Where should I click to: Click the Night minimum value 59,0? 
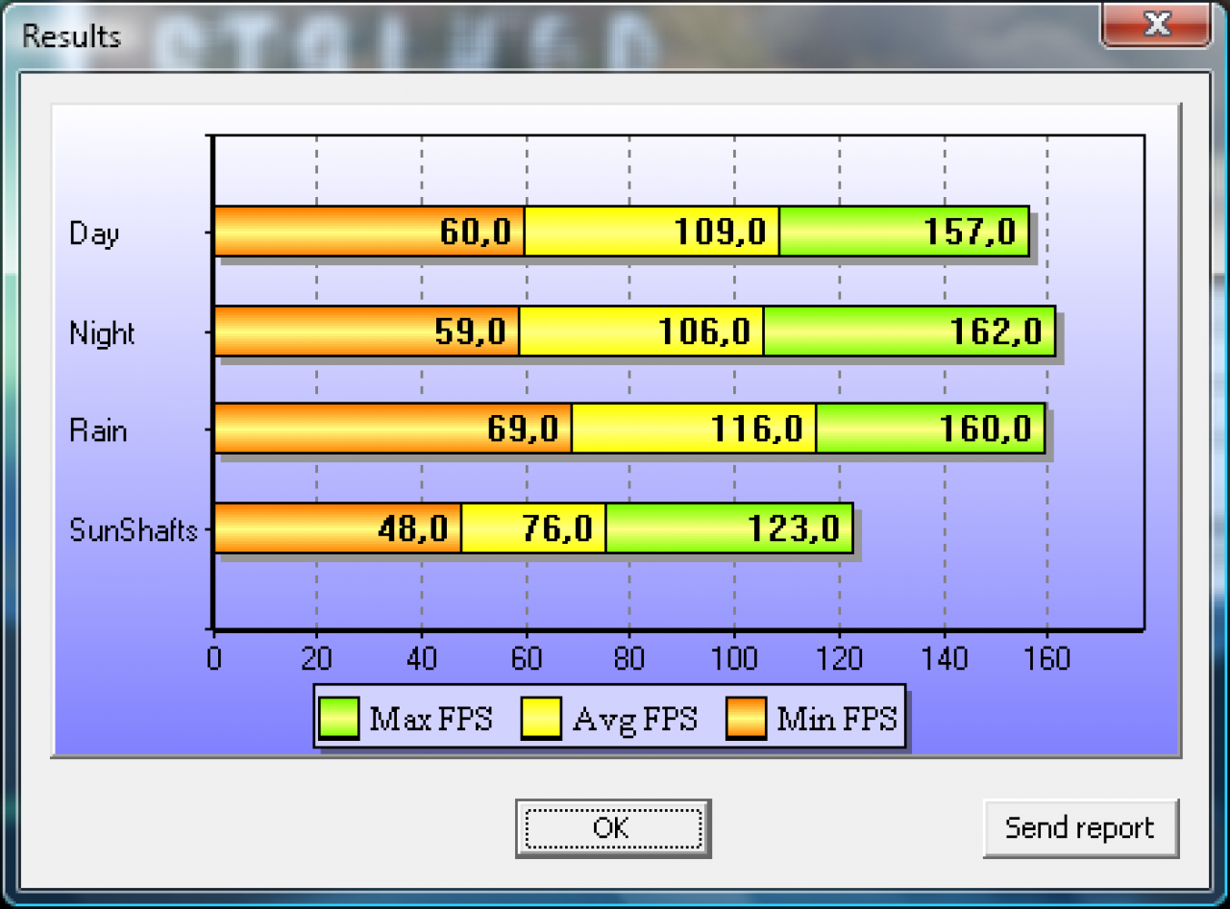470,332
